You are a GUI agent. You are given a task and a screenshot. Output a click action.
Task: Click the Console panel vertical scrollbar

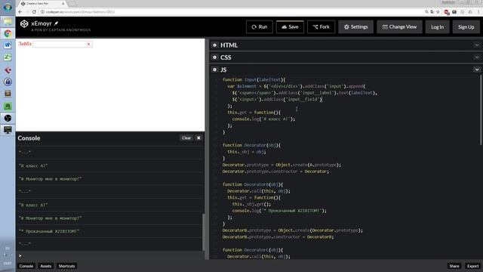click(203, 232)
